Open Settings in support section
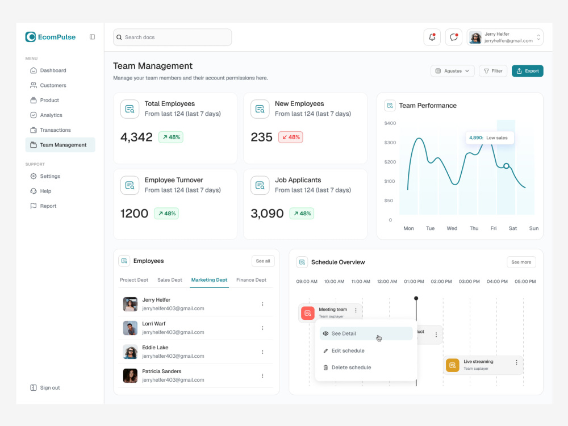Viewport: 568px width, 426px height. tap(60, 176)
